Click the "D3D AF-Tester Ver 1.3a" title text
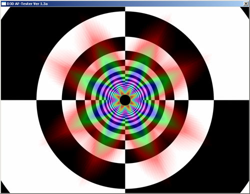The height and width of the screenshot is (194, 250). click(27, 3)
